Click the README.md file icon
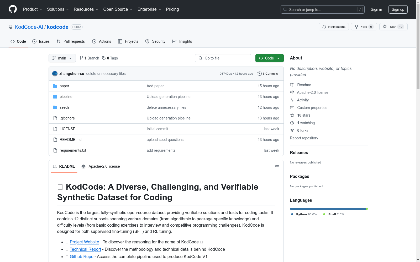The width and height of the screenshot is (420, 262). 55,140
